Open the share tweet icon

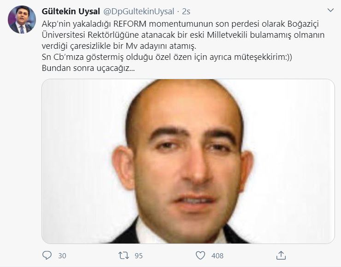point(281,255)
